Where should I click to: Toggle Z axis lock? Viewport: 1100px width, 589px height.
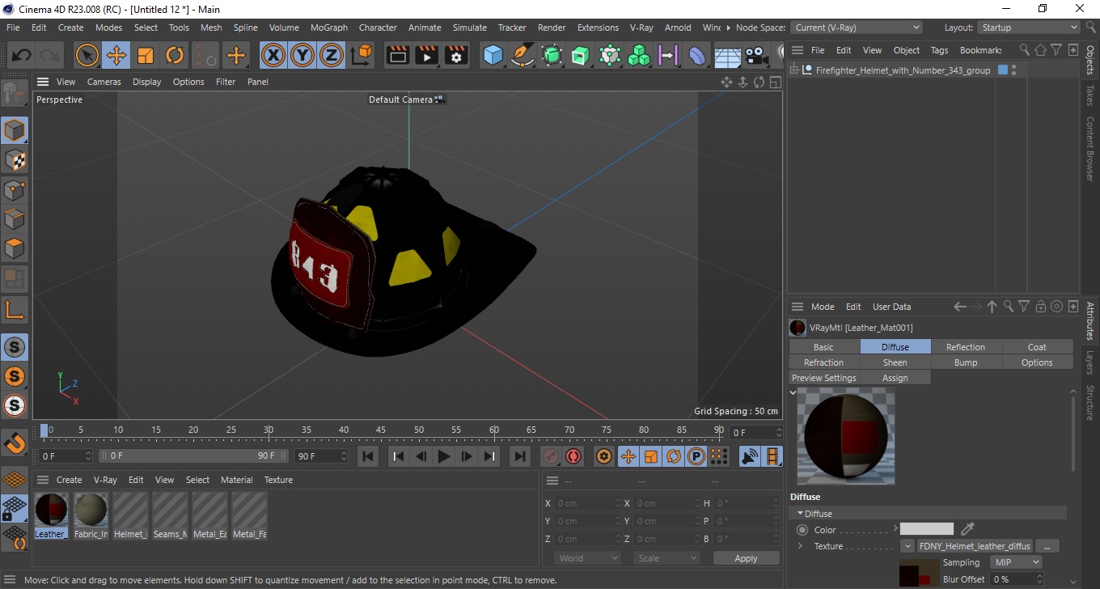click(x=332, y=55)
